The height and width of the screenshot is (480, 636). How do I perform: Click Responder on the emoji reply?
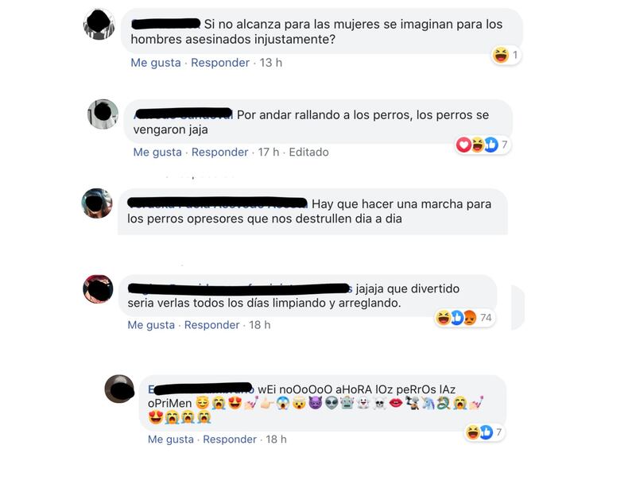[230, 439]
